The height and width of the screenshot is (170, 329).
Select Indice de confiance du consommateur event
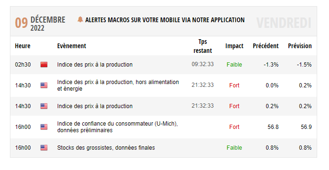118,127
